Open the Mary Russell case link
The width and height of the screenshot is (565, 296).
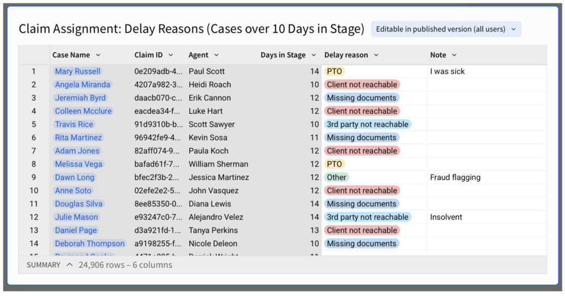(78, 71)
